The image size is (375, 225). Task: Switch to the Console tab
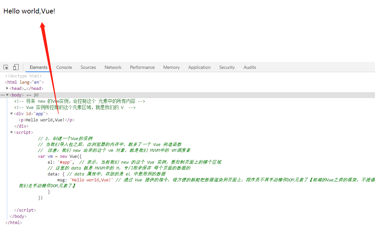[64, 67]
